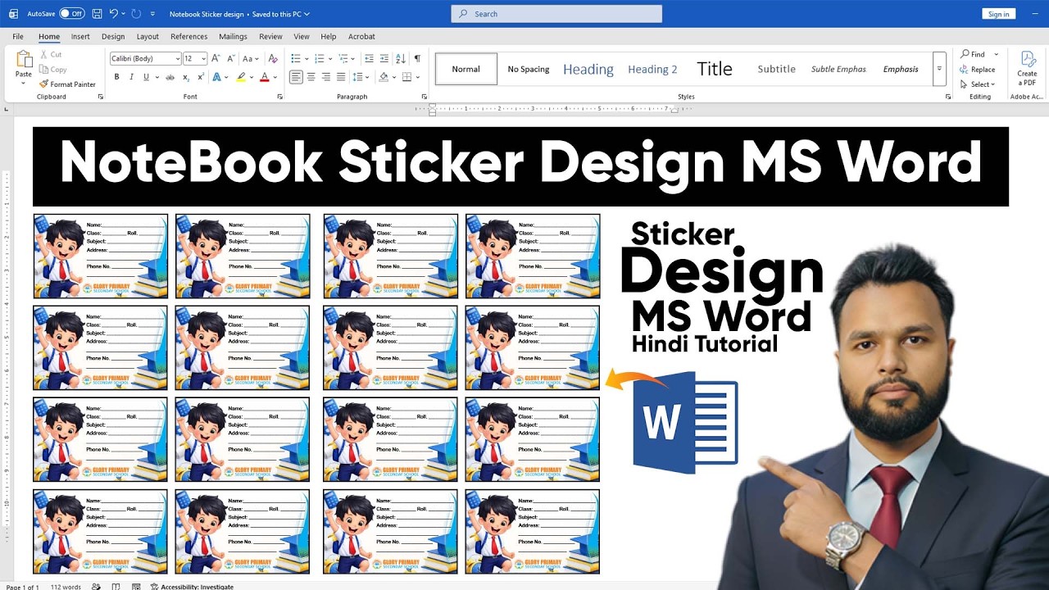Sort the selected paragraphs
Viewport: 1049px width, 590px height.
[x=401, y=59]
